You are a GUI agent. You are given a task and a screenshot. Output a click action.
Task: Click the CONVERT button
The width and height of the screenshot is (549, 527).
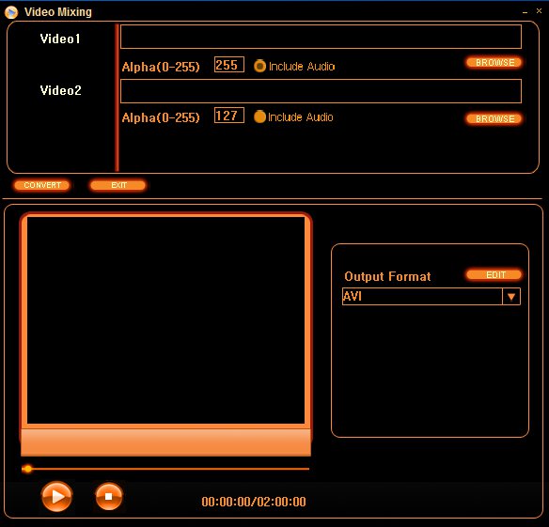pyautogui.click(x=42, y=185)
